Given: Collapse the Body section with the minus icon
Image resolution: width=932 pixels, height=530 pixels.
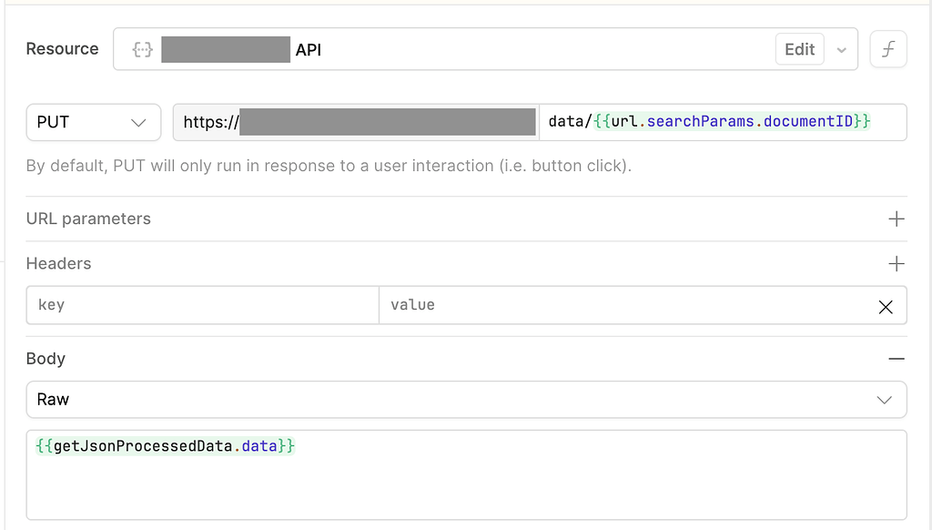Looking at the screenshot, I should pyautogui.click(x=897, y=359).
